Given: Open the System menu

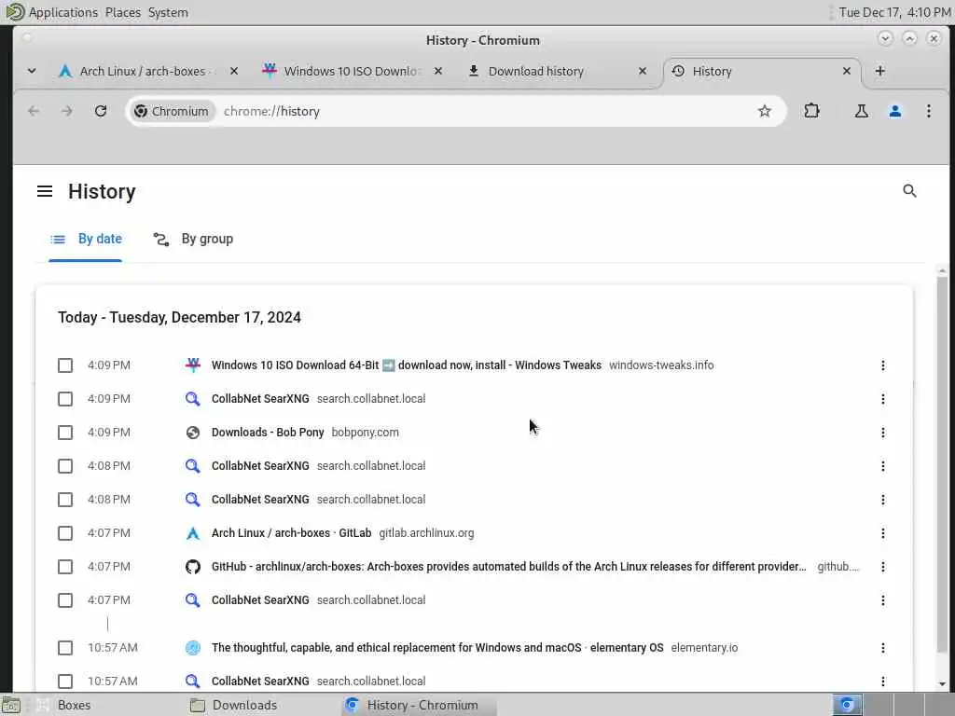Looking at the screenshot, I should [x=168, y=12].
